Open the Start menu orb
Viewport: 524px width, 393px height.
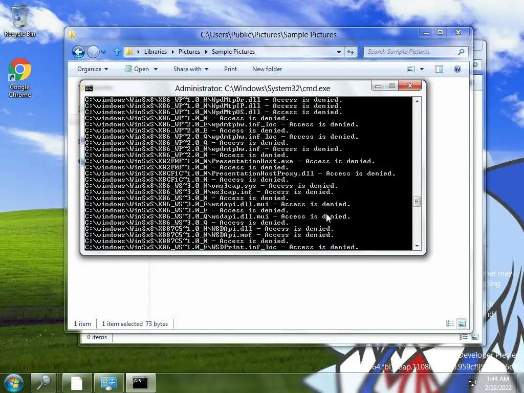click(x=14, y=383)
